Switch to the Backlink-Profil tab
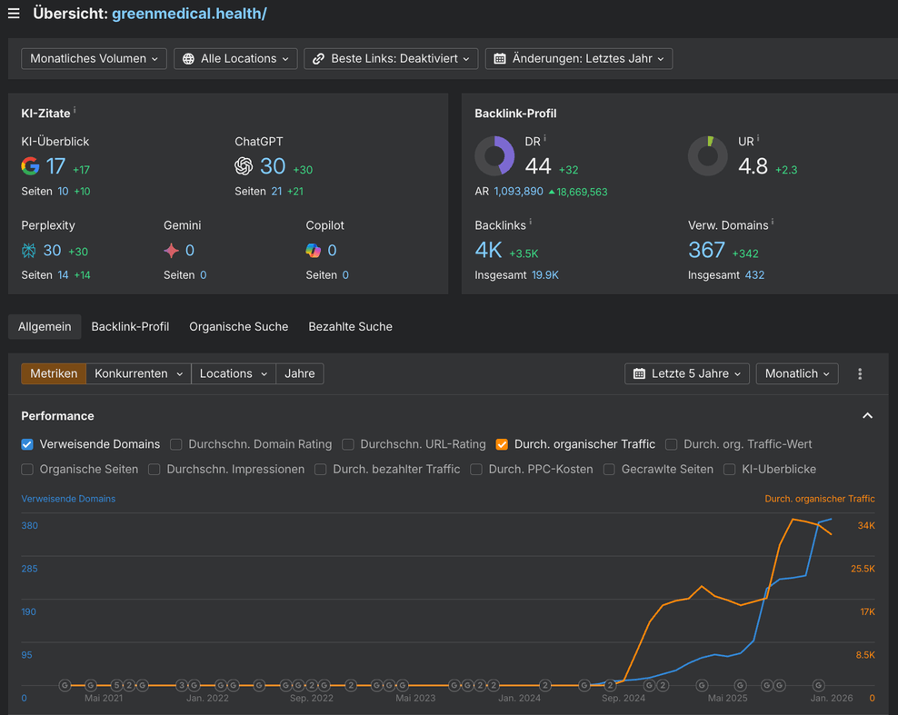This screenshot has width=898, height=715. pyautogui.click(x=130, y=326)
